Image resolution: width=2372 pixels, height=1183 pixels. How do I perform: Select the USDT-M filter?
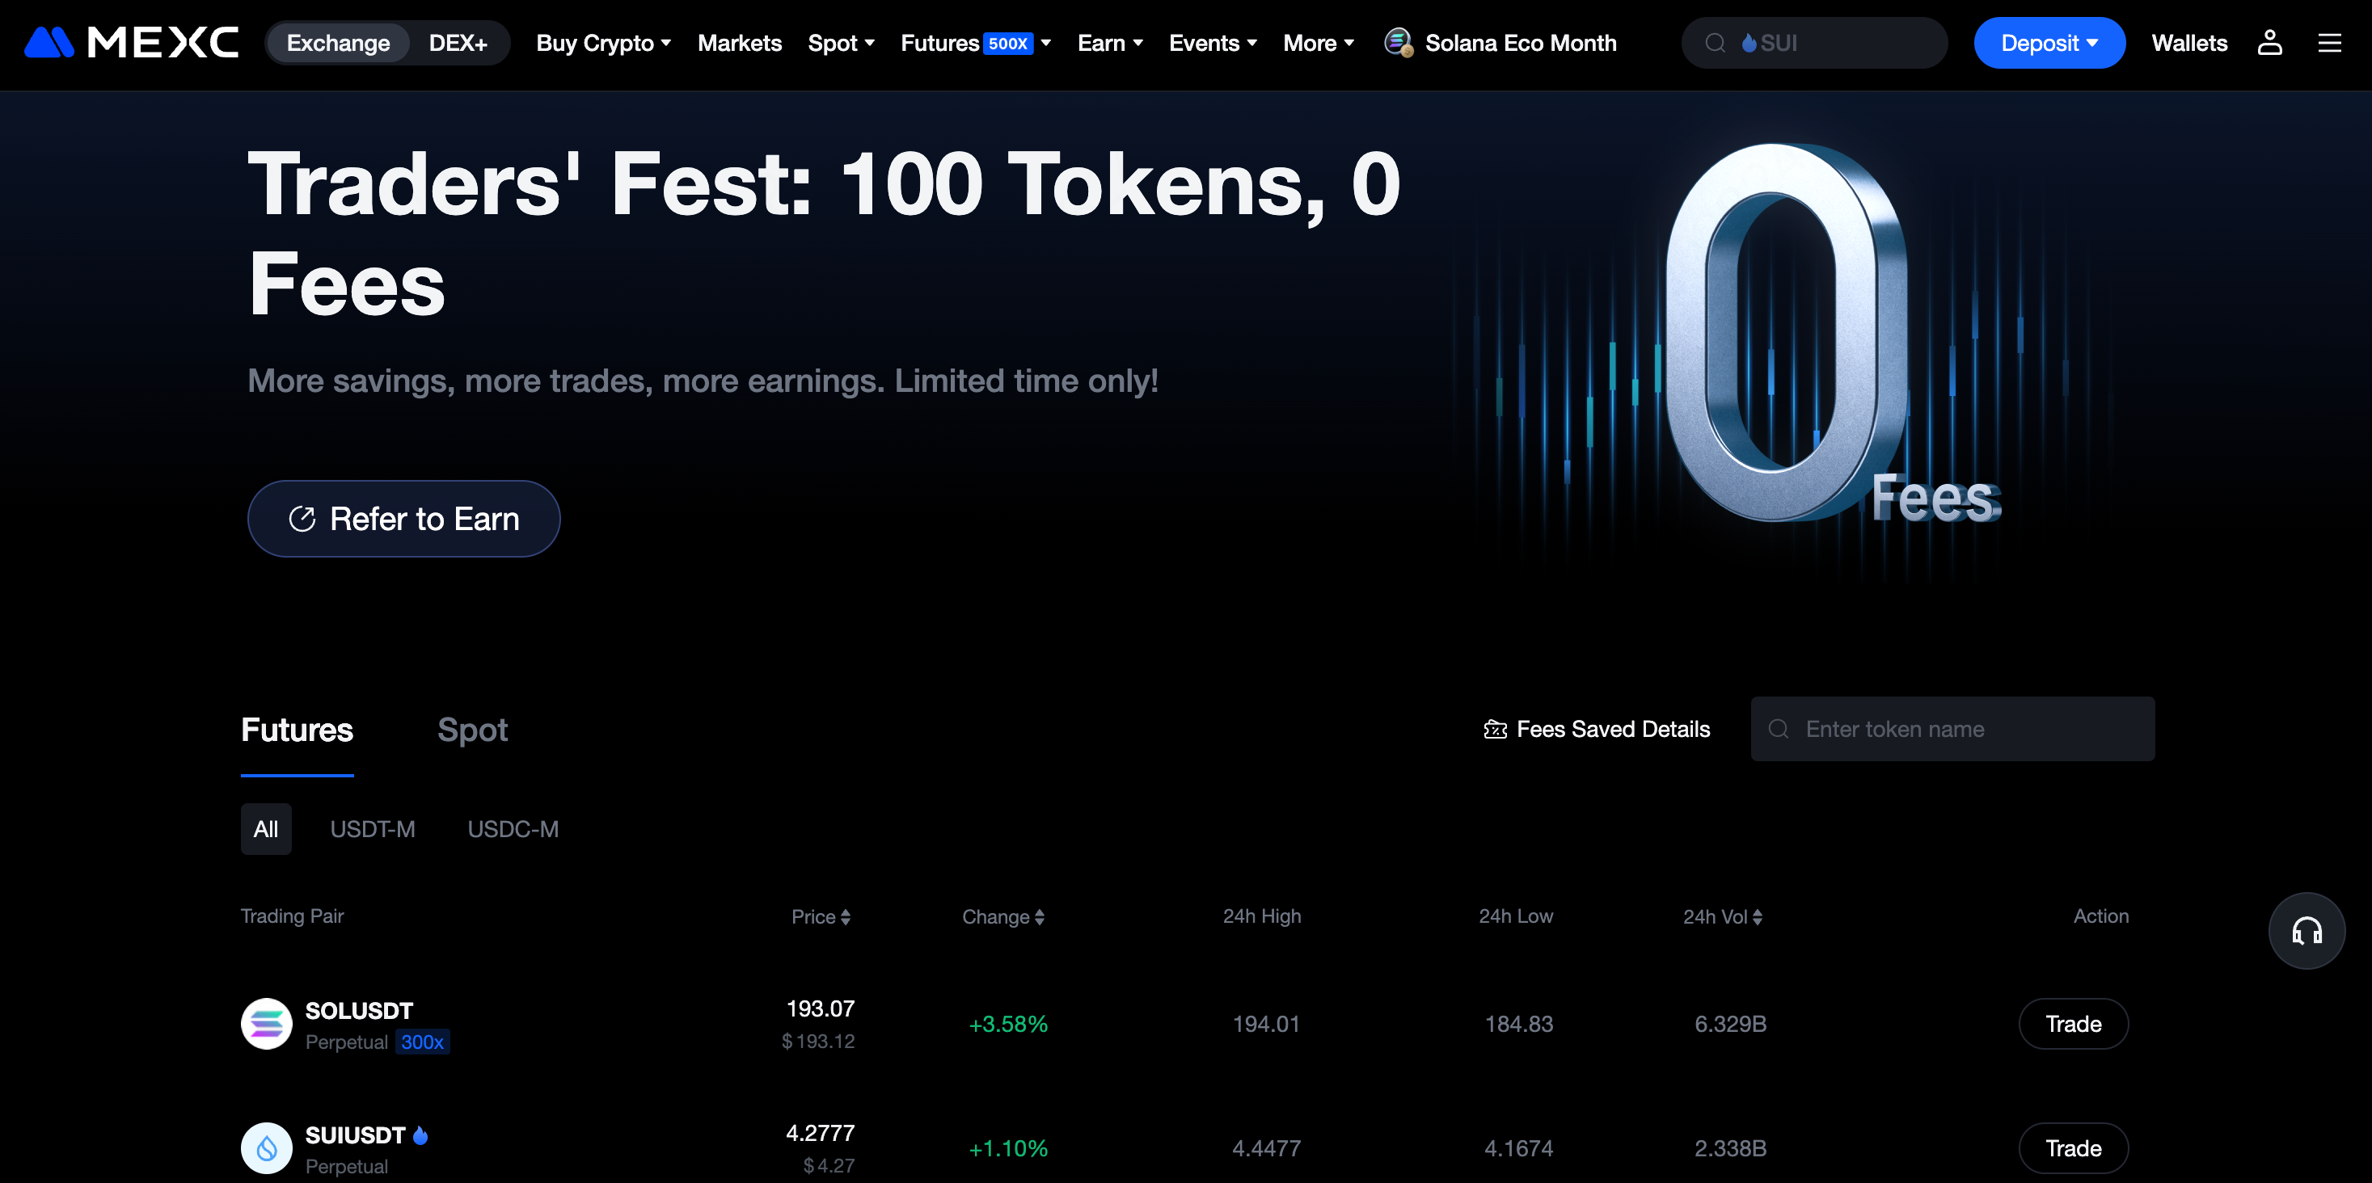[x=372, y=828]
